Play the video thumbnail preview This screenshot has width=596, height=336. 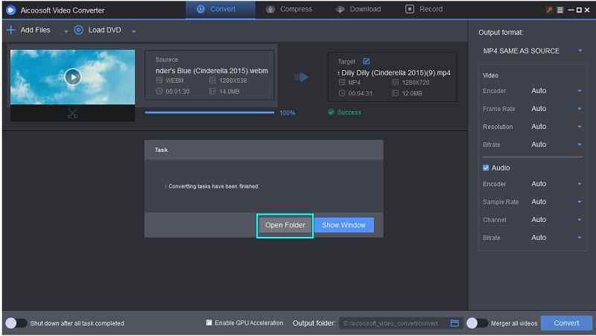pyautogui.click(x=72, y=76)
